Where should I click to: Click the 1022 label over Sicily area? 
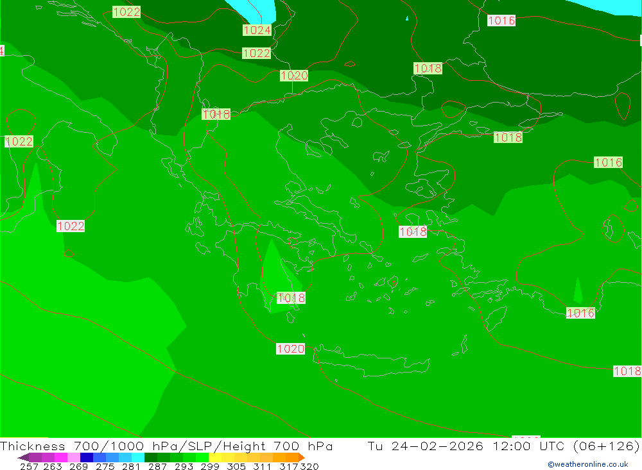coord(71,226)
